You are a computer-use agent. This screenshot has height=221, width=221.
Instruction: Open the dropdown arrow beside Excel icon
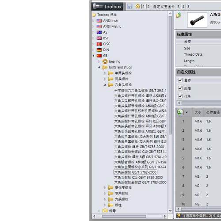tap(187, 112)
